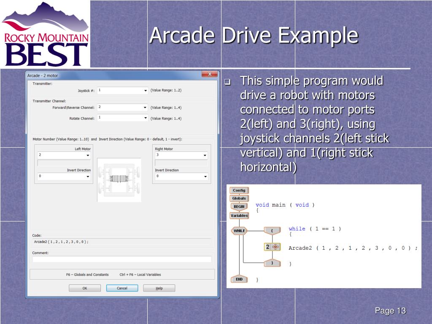432x324 pixels.
Task: Click the BEGIN flowchart block
Action: pos(239,207)
